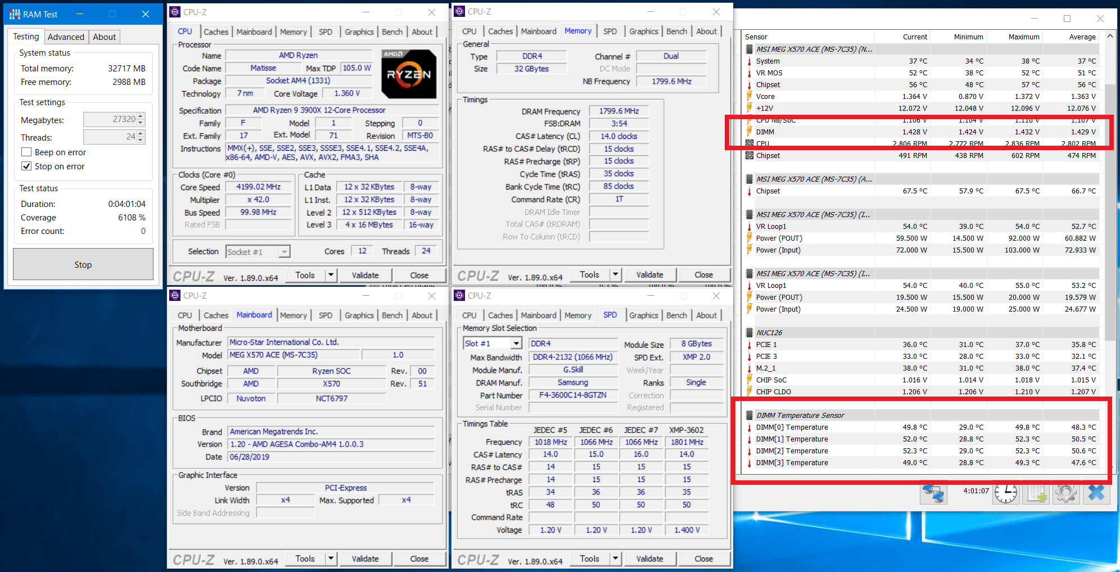
Task: Click the Part Number F4-3600C14-8GTZN field
Action: tap(572, 395)
